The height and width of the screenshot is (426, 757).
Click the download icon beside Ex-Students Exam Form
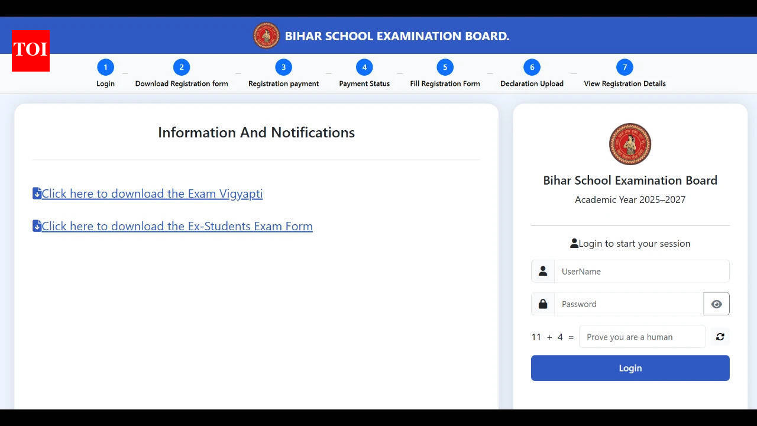point(37,226)
